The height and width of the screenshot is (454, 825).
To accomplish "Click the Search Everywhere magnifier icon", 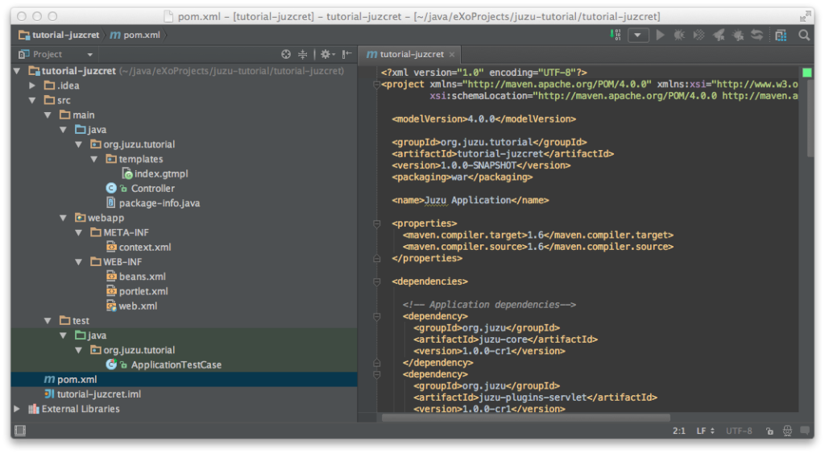I will tap(804, 35).
